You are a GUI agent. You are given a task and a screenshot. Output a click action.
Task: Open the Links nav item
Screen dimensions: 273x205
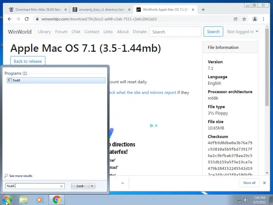point(108,32)
